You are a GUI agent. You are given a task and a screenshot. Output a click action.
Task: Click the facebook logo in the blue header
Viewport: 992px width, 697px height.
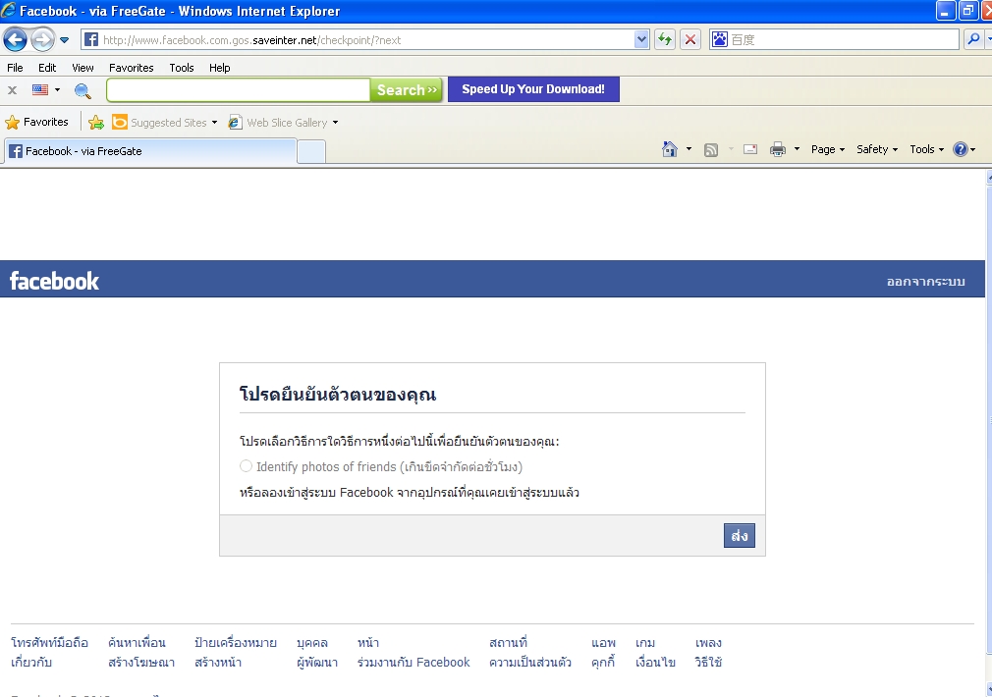pos(54,281)
